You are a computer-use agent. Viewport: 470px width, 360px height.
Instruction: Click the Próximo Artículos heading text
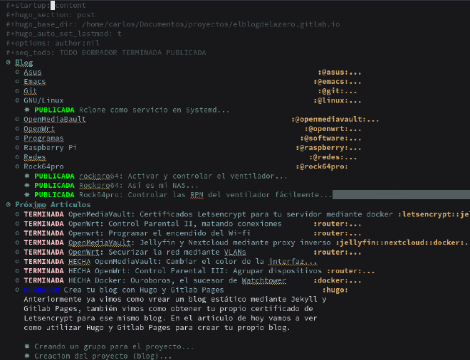(53, 205)
